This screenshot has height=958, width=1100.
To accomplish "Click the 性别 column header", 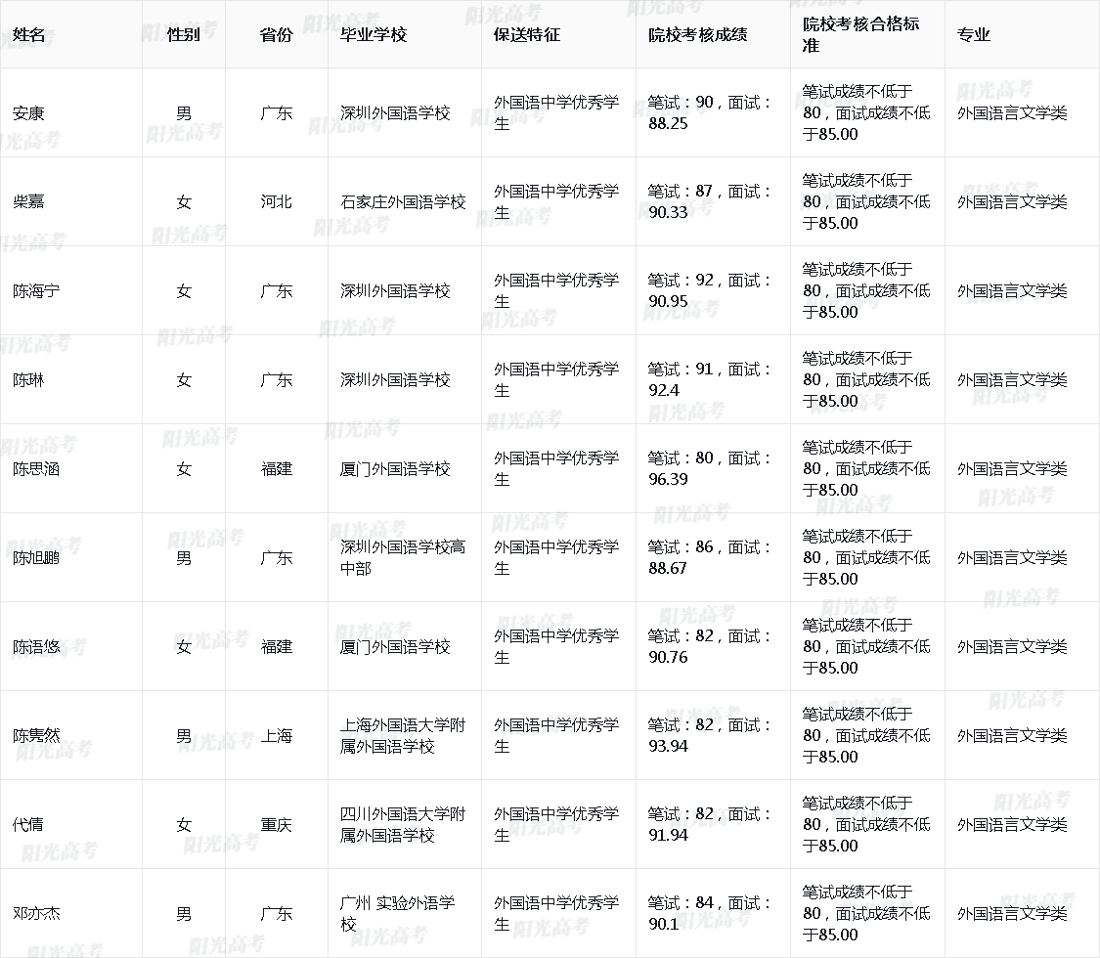I will coord(183,34).
